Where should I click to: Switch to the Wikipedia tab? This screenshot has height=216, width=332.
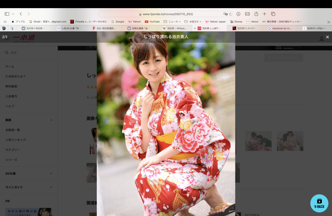(x=174, y=29)
